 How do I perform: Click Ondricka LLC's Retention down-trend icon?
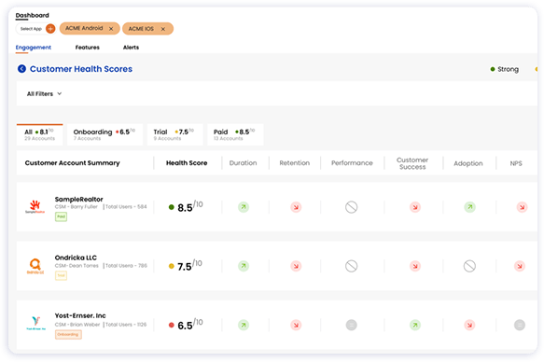coord(296,266)
